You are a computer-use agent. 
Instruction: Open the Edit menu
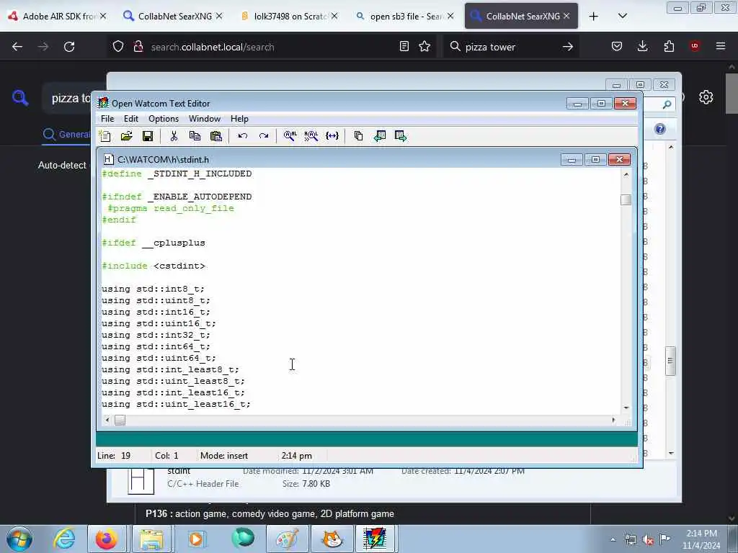tap(131, 119)
